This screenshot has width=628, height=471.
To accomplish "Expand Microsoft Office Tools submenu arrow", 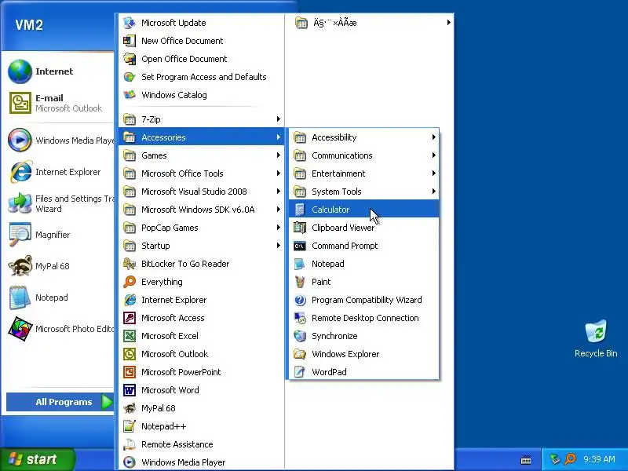I will (279, 173).
